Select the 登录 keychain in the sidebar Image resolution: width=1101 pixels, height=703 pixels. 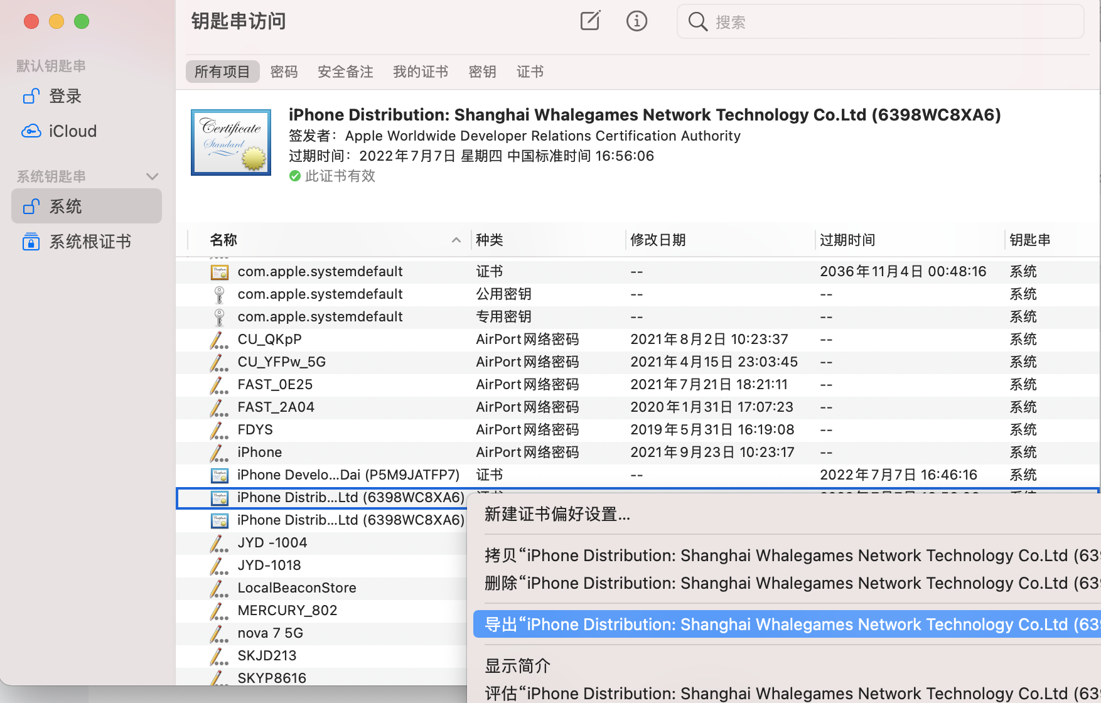[87, 96]
